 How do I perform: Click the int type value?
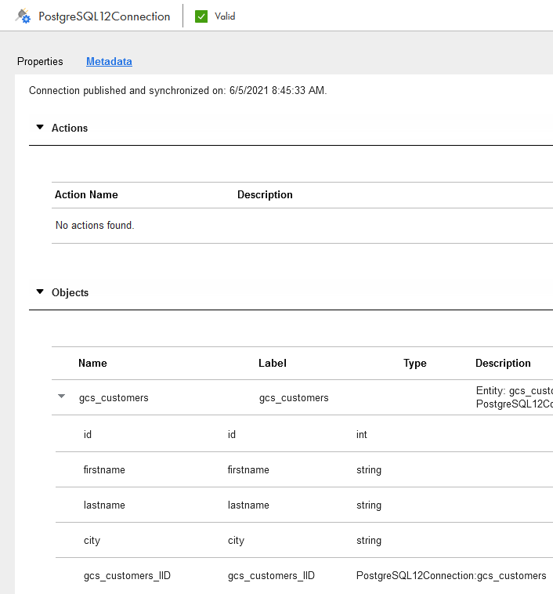click(362, 434)
